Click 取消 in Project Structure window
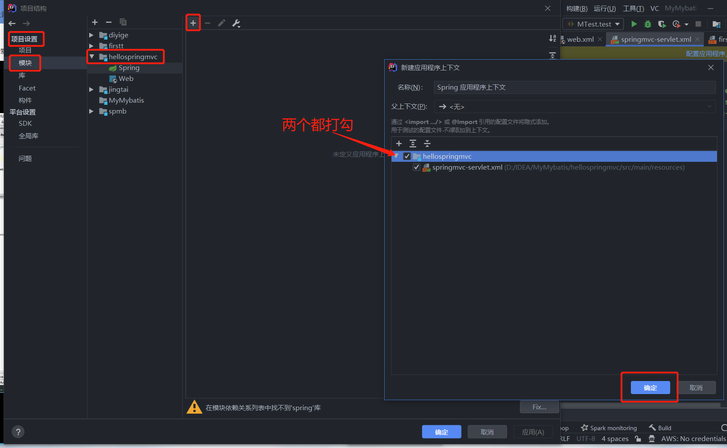 [x=487, y=432]
